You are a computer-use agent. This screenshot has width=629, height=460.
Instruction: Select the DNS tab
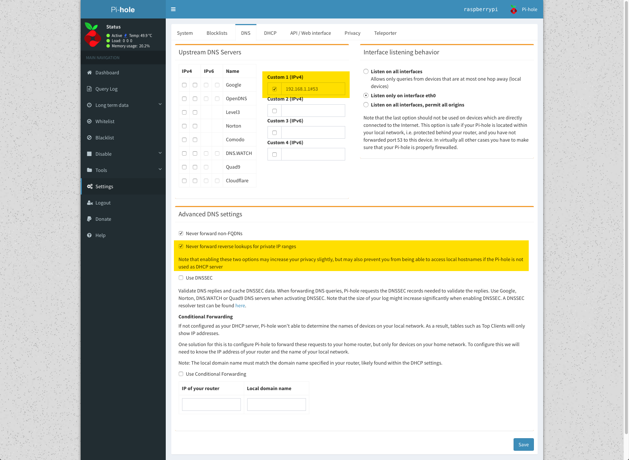[x=246, y=33]
